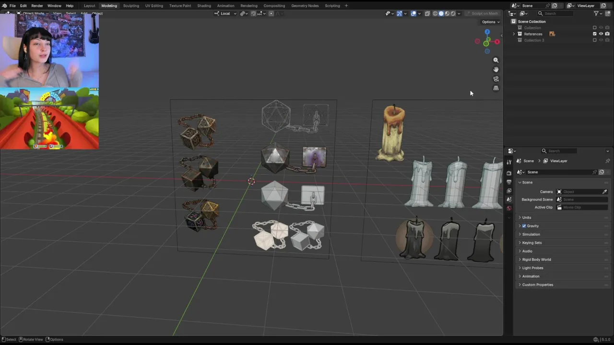Open the Scene properties tab
This screenshot has height=345, width=614.
point(509,199)
